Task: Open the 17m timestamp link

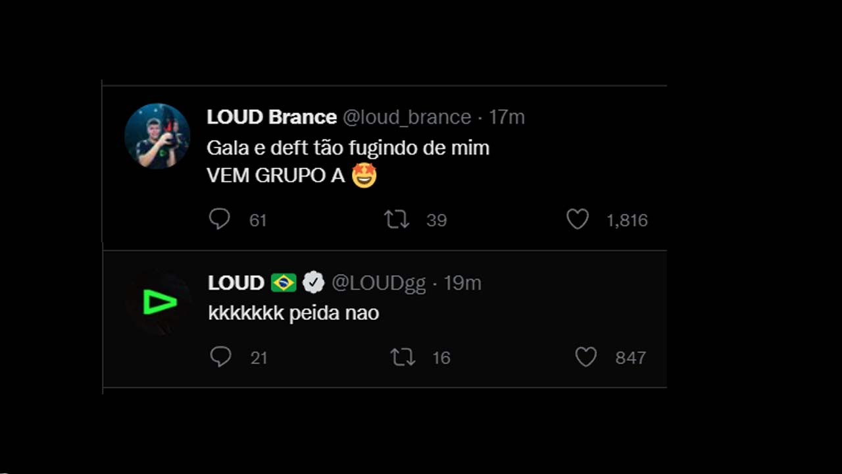Action: point(507,117)
